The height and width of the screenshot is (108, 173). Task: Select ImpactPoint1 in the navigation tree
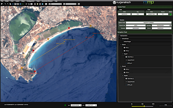pos(131,60)
